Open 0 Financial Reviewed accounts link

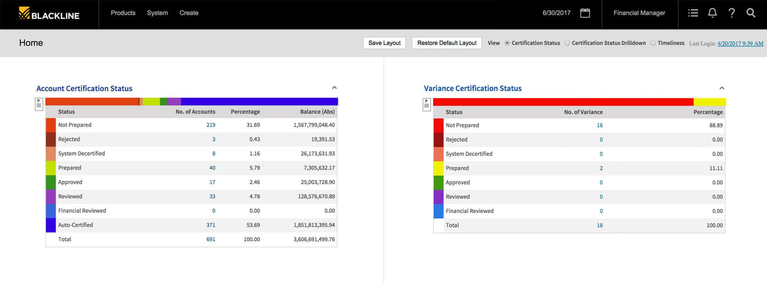pos(214,211)
